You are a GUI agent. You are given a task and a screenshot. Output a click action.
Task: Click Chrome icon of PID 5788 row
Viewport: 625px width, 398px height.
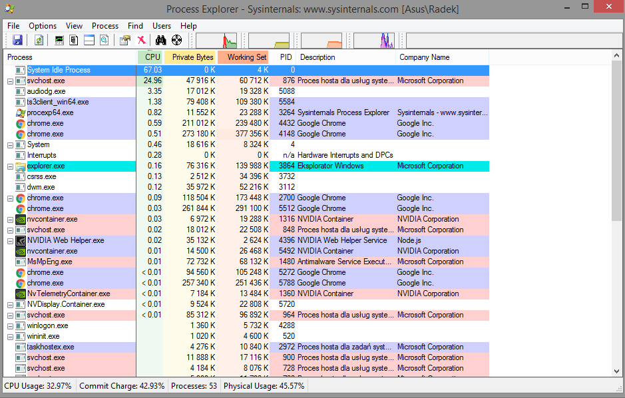pos(21,284)
